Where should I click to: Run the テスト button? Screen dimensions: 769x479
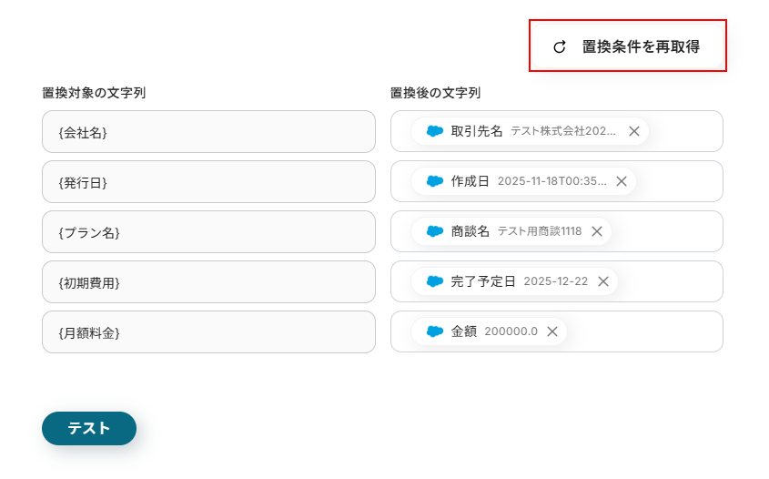(89, 428)
